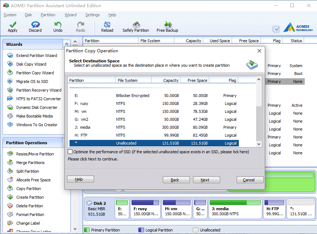Select the F: rusy block in disk map
The width and height of the screenshot is (317, 234).
146,209
